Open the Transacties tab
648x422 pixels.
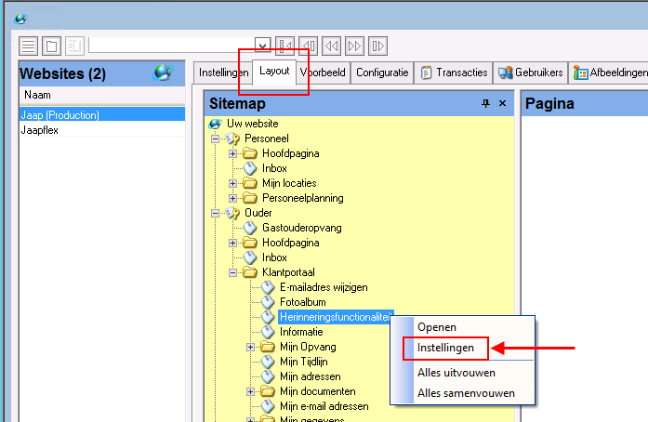454,73
